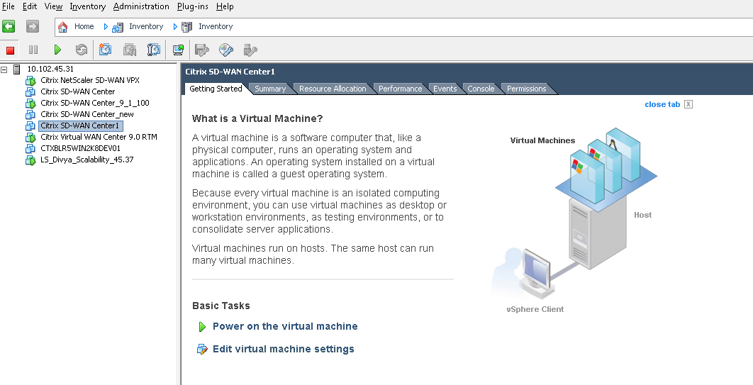Click the Revert to Snapshot toolbar icon

click(x=129, y=50)
